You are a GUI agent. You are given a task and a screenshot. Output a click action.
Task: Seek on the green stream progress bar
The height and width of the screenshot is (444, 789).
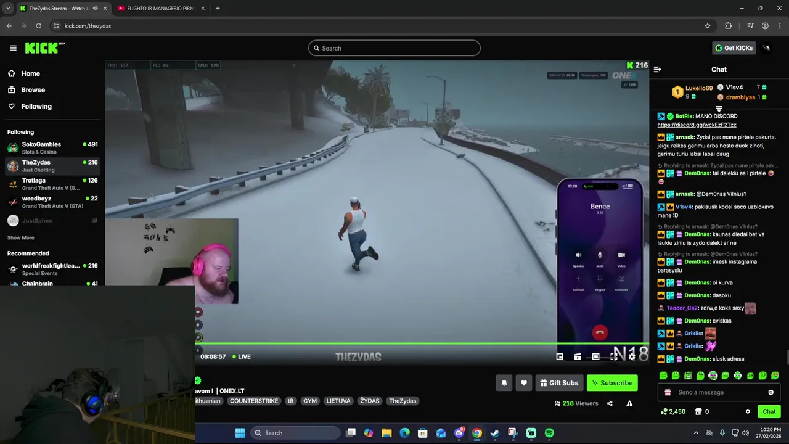(x=422, y=343)
